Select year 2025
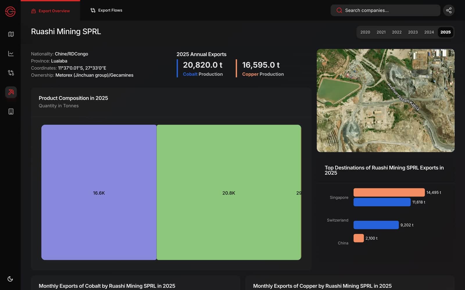Image resolution: width=465 pixels, height=290 pixels. (x=446, y=32)
